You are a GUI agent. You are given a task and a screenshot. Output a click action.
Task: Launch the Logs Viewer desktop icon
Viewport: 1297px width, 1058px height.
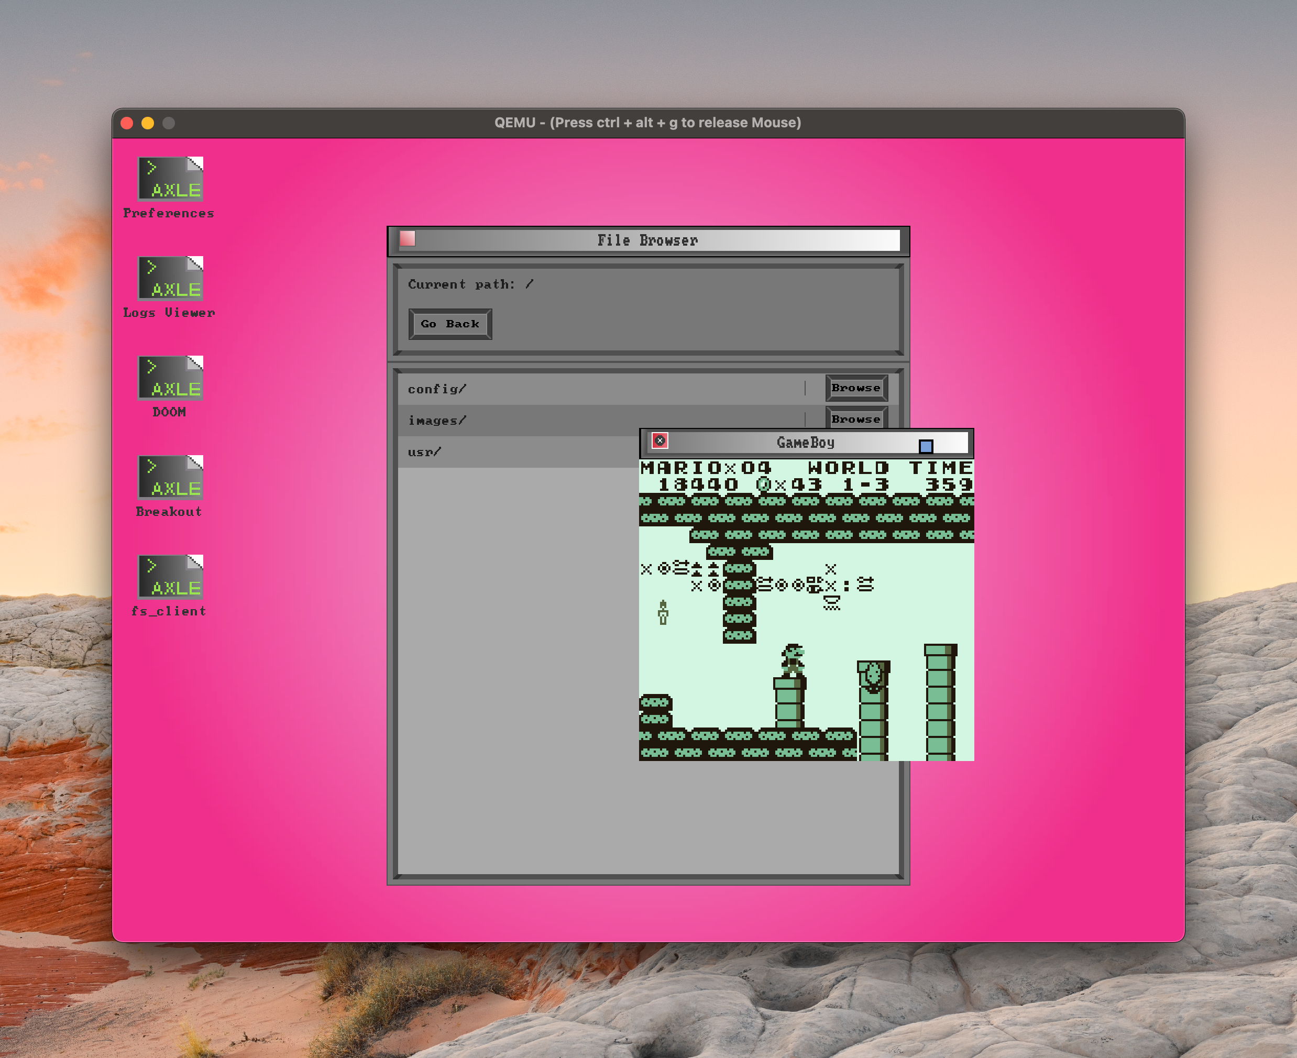(170, 278)
